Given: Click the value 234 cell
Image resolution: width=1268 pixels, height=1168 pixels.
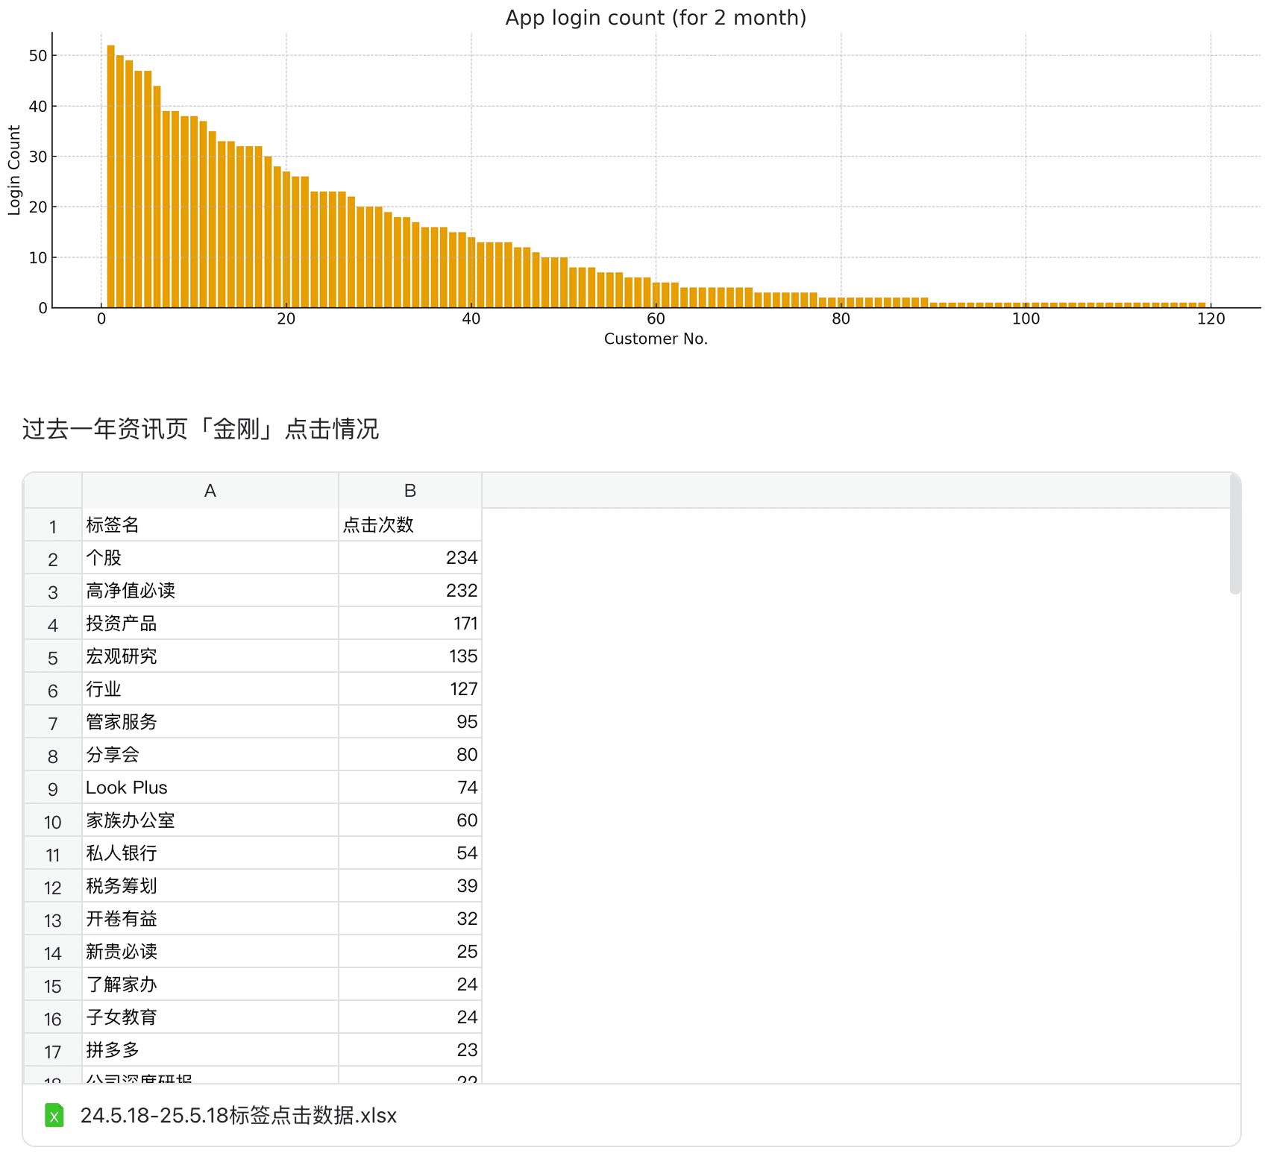Looking at the screenshot, I should [x=410, y=558].
